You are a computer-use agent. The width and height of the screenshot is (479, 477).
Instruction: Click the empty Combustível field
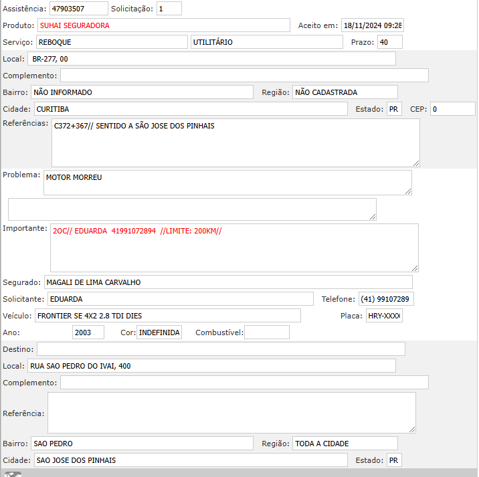(x=266, y=332)
